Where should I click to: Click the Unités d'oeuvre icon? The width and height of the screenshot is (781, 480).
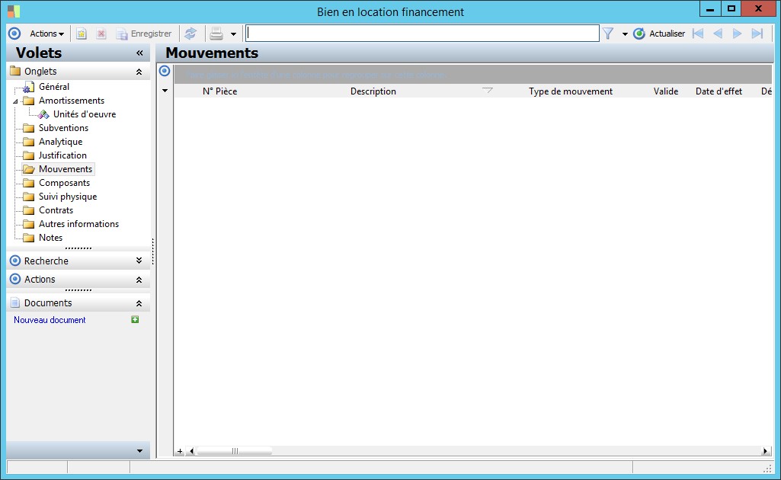point(43,114)
